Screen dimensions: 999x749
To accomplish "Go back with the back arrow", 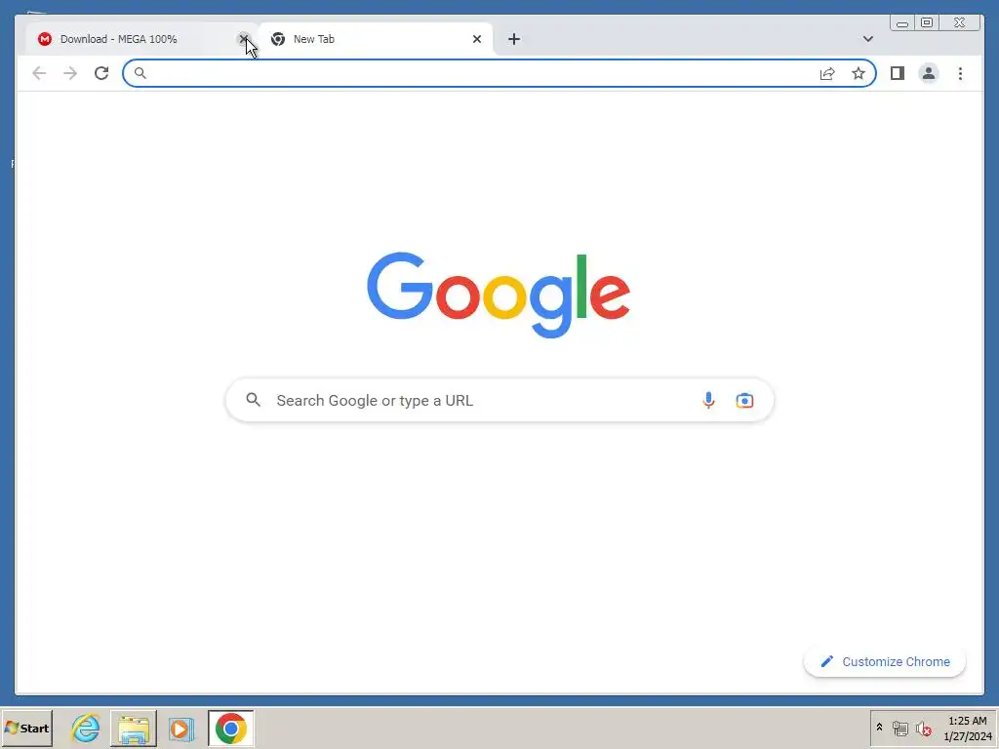I will (39, 73).
